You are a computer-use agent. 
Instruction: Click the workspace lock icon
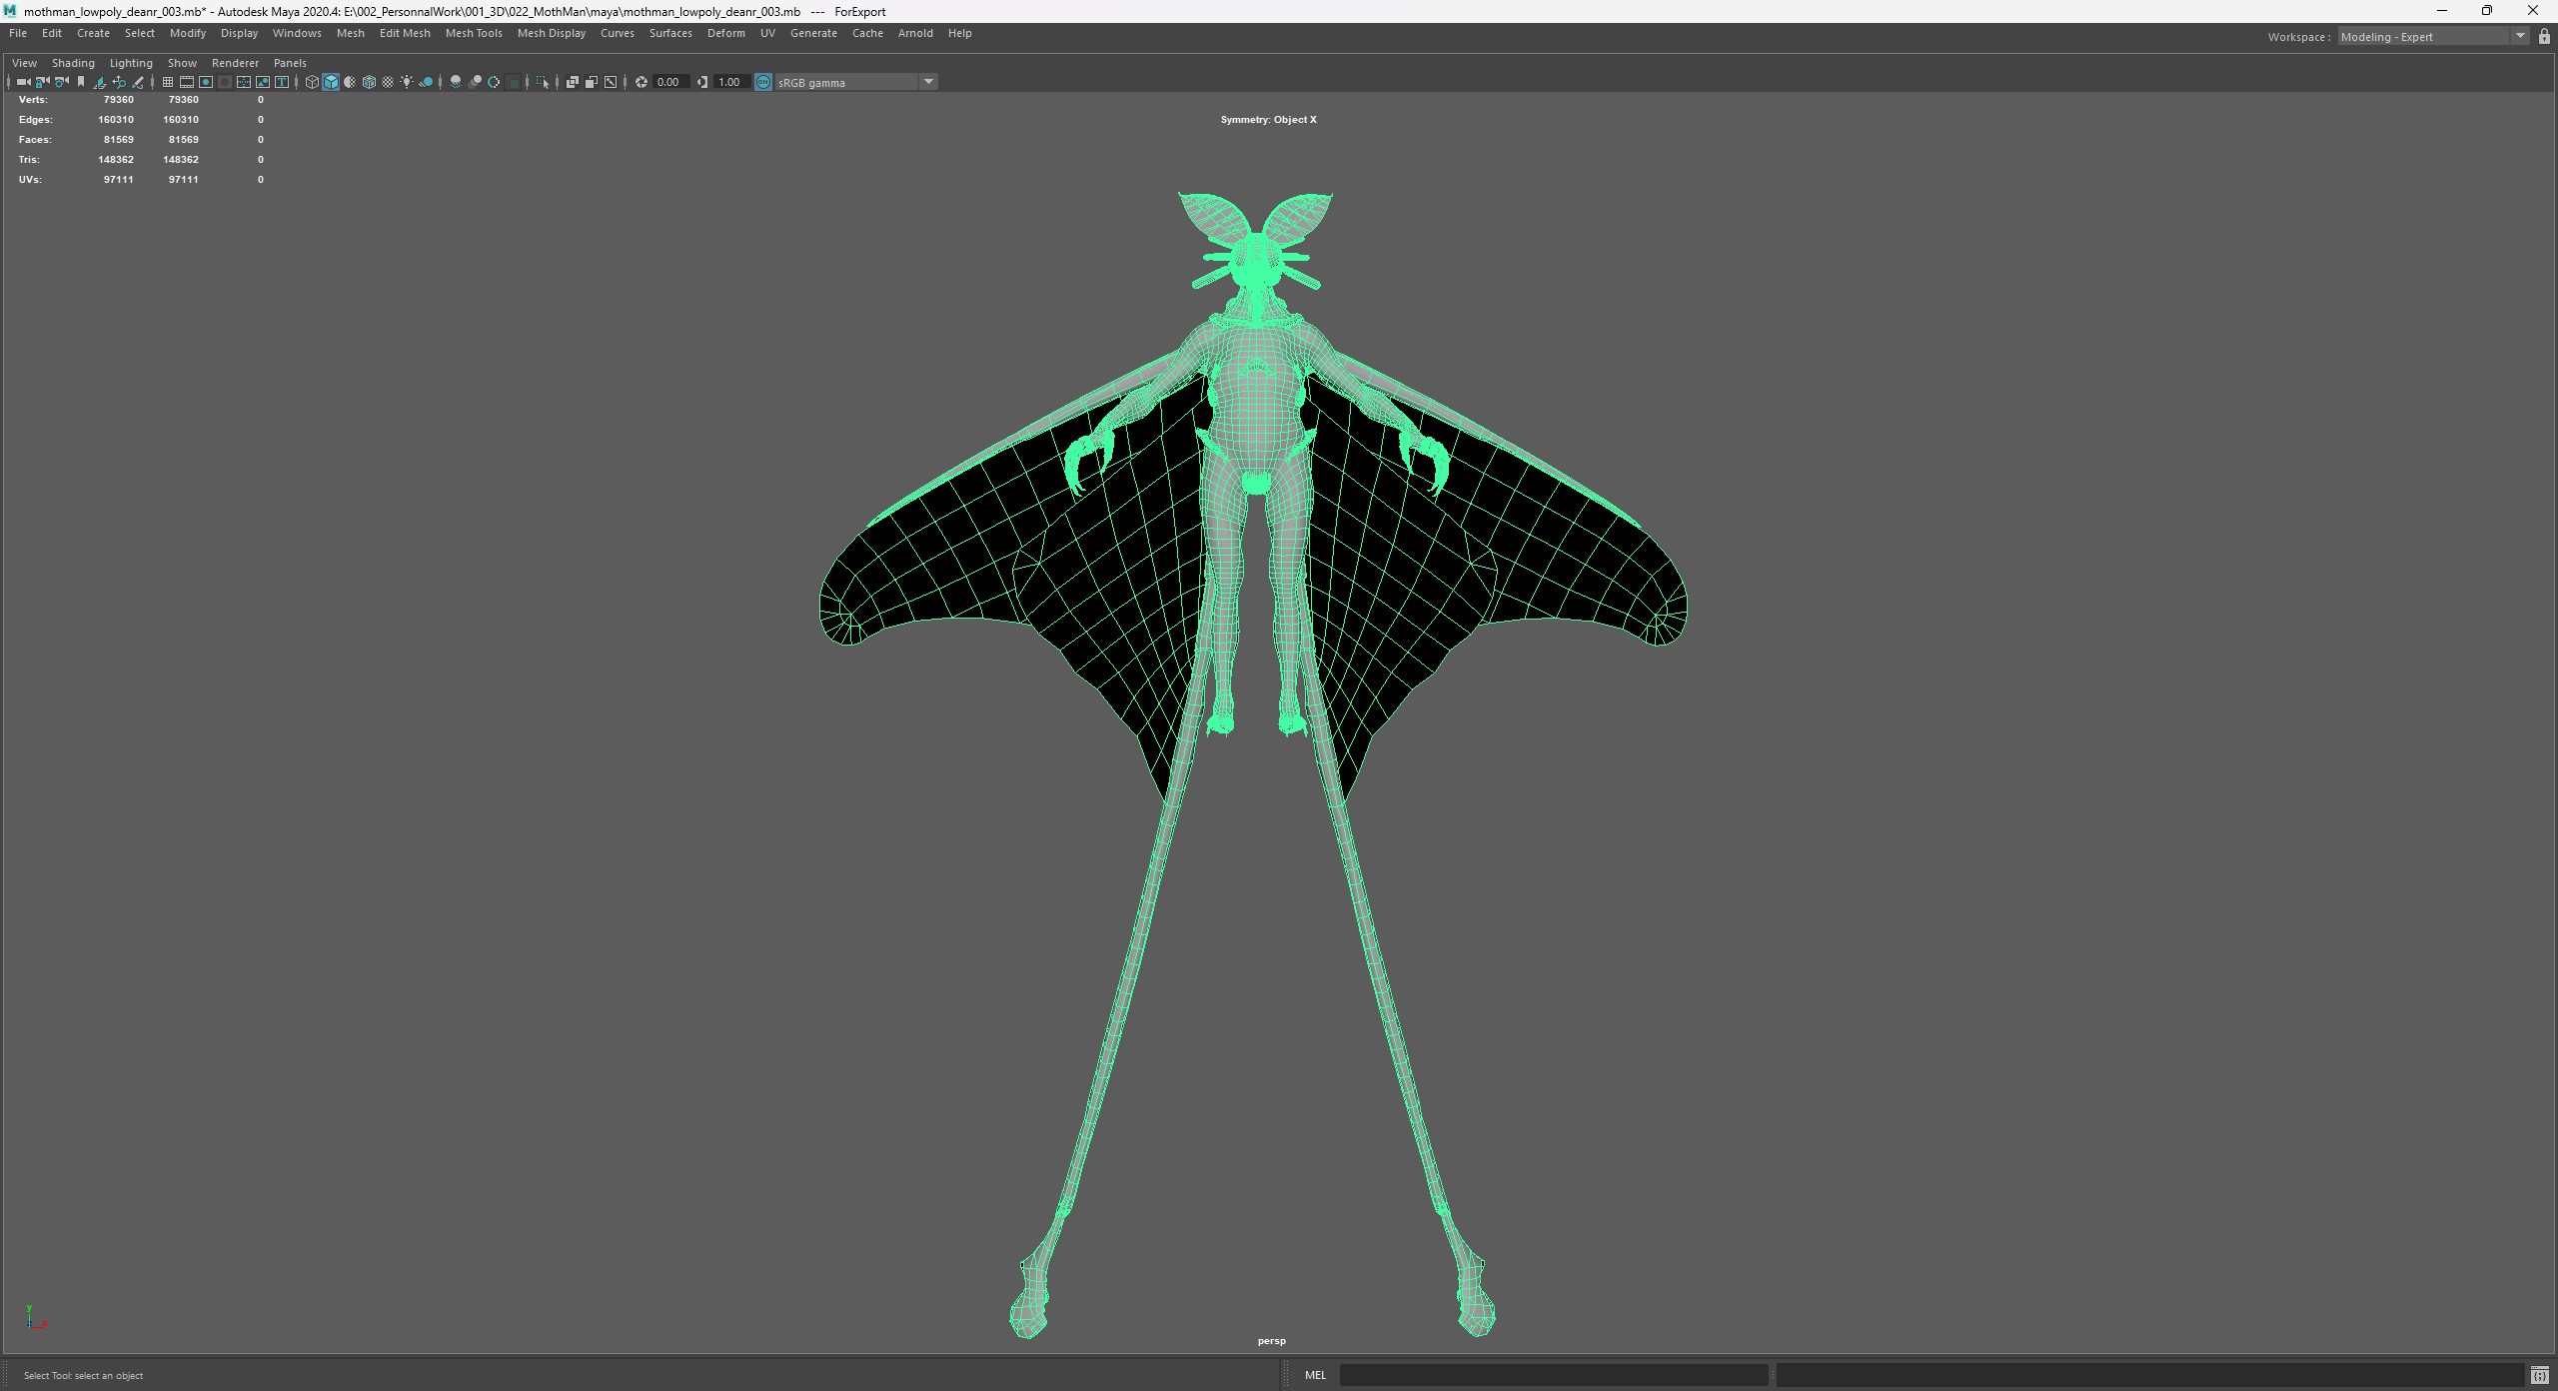(x=2544, y=37)
